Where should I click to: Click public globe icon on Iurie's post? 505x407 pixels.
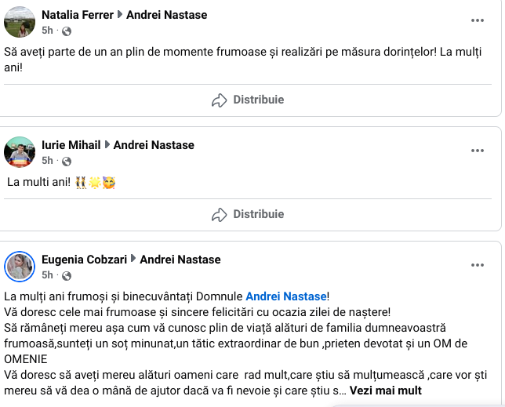67,162
